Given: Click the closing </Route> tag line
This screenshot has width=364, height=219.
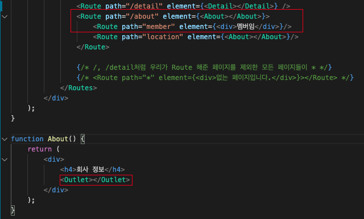Looking at the screenshot, I should tap(93, 47).
